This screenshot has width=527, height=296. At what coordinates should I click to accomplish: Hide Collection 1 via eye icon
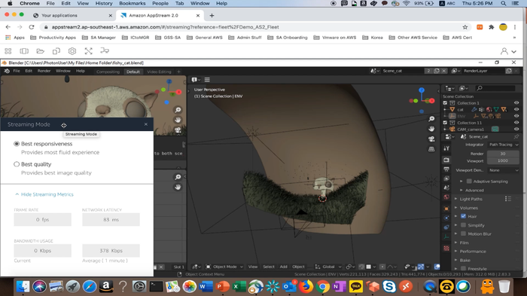coord(516,103)
